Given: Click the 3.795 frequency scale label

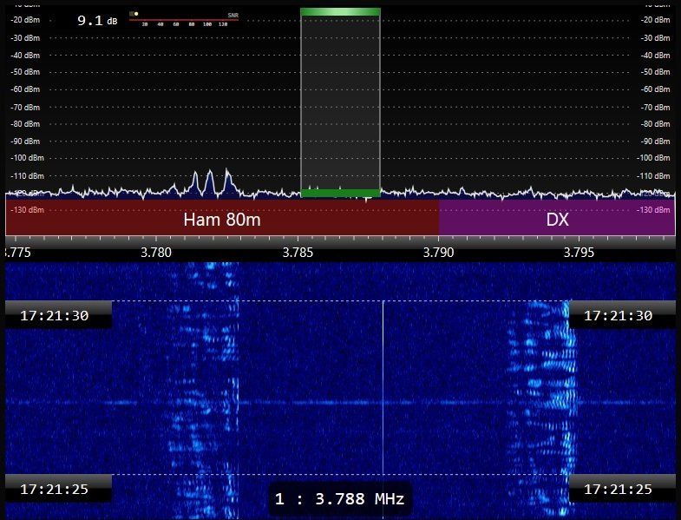Looking at the screenshot, I should coord(579,253).
